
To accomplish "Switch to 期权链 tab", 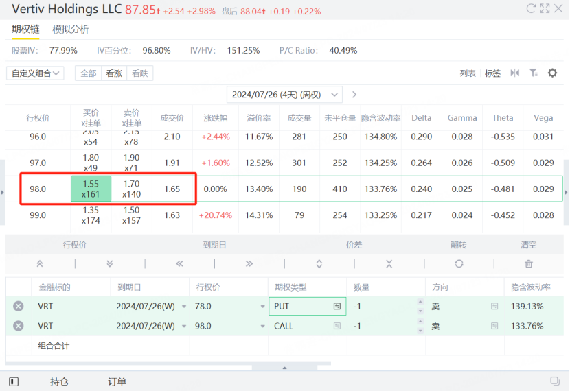I will pos(25,29).
